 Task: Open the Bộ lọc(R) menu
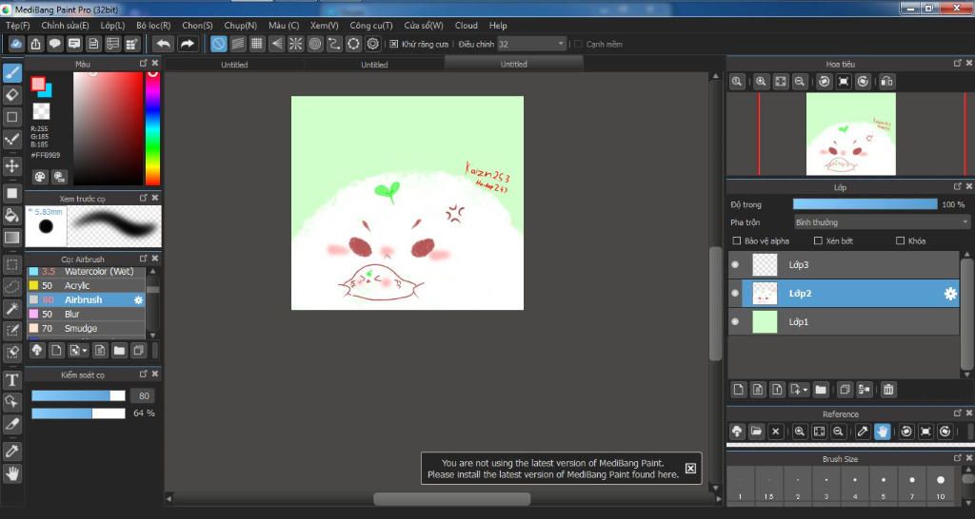tap(153, 26)
